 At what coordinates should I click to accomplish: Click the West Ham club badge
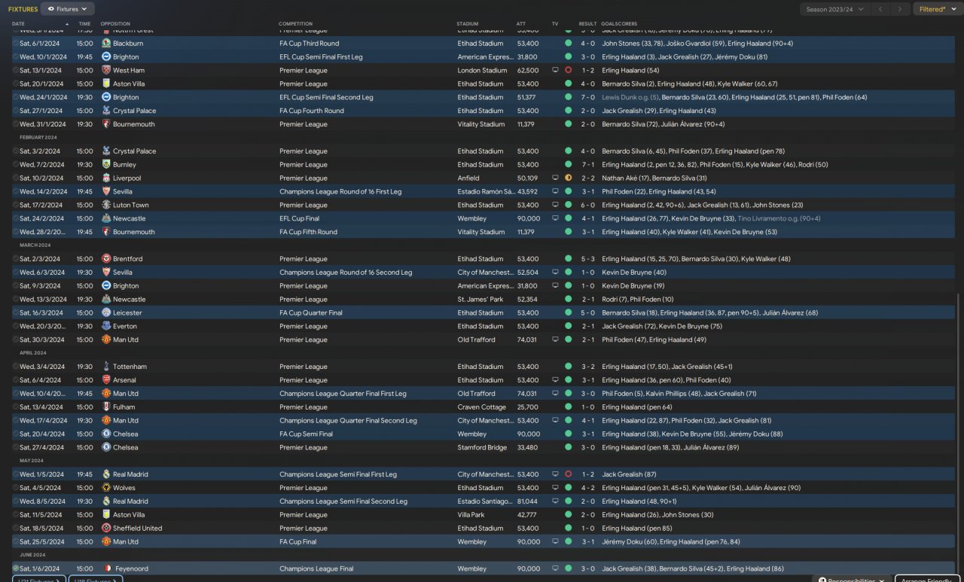106,71
